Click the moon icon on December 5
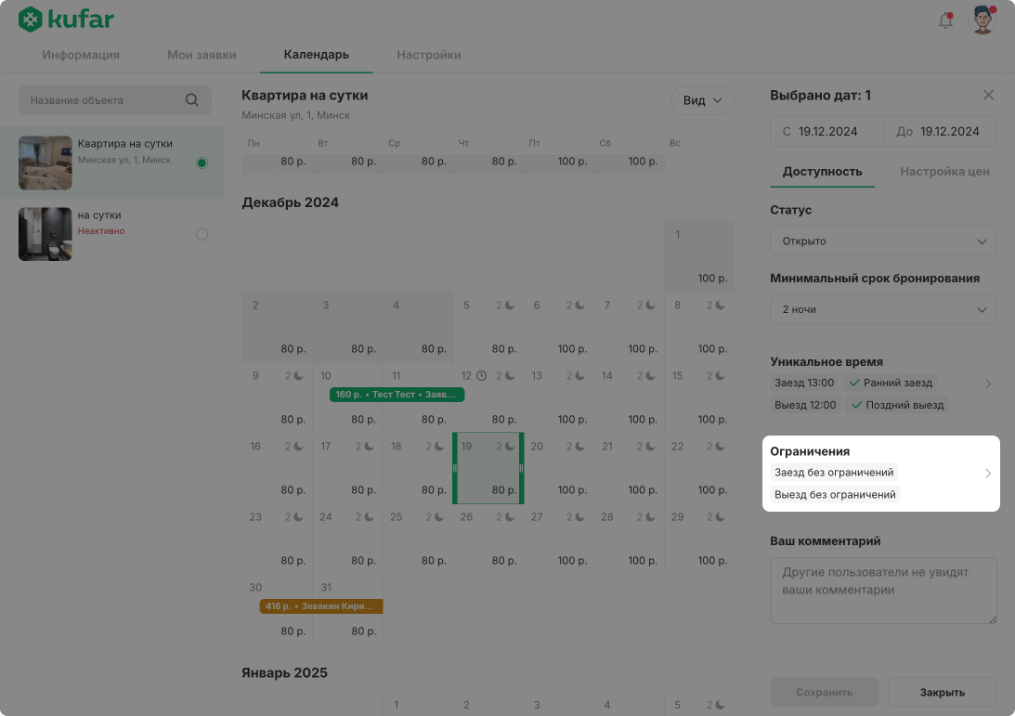The height and width of the screenshot is (716, 1015). [510, 305]
